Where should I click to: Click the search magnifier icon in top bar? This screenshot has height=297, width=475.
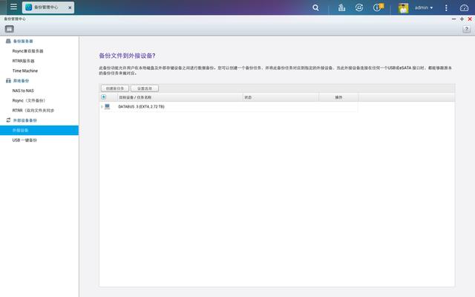tap(315, 7)
